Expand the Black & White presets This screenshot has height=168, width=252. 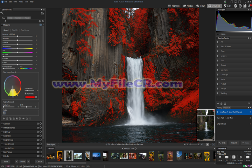(x=218, y=47)
